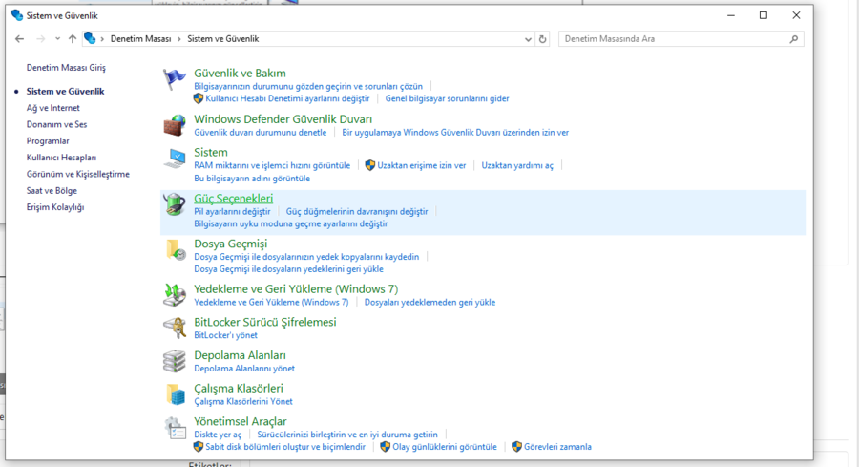The height and width of the screenshot is (467, 859).
Task: Click Kullanıcı Hesabı Denetimi ayarlarını değiştir
Action: (287, 98)
